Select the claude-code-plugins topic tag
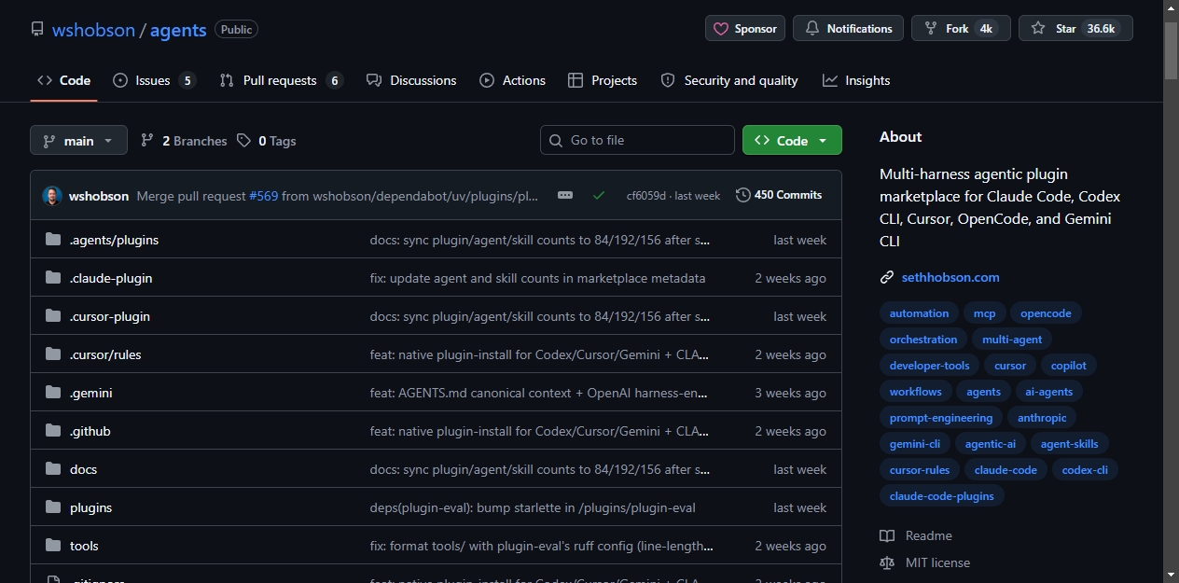Image resolution: width=1179 pixels, height=583 pixels. 941,496
